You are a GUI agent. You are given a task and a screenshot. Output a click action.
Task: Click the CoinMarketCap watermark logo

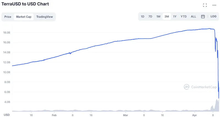(x=200, y=87)
